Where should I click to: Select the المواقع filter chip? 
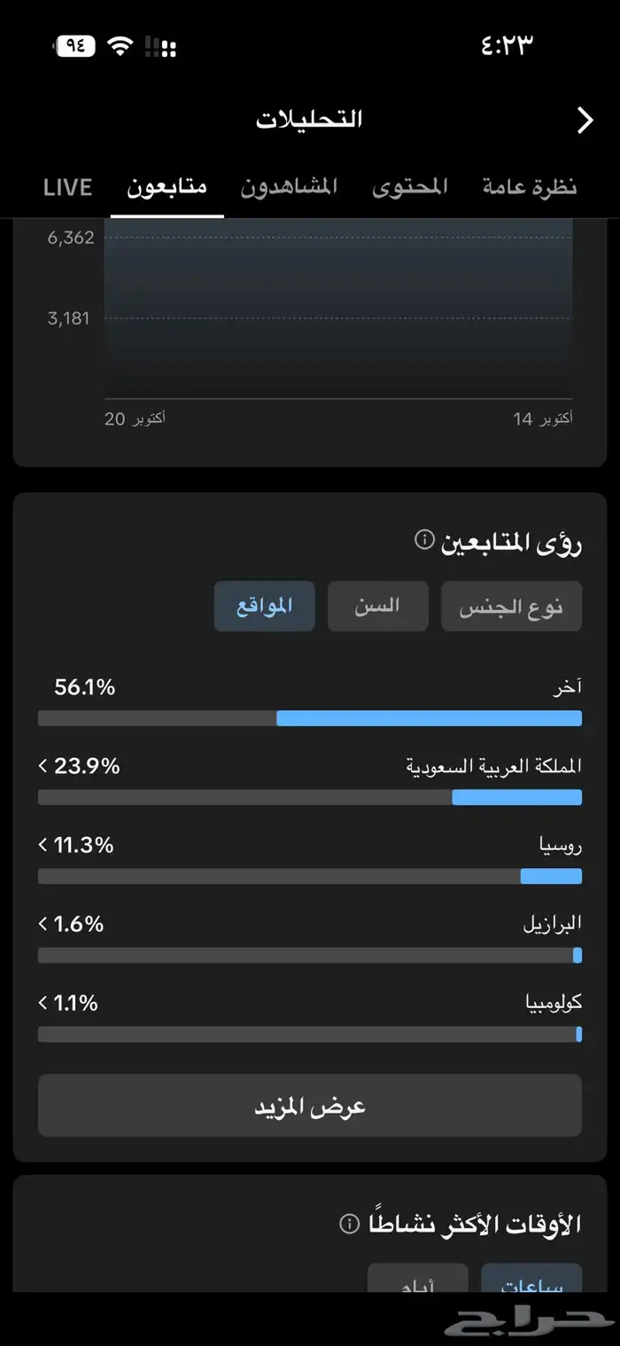(264, 606)
